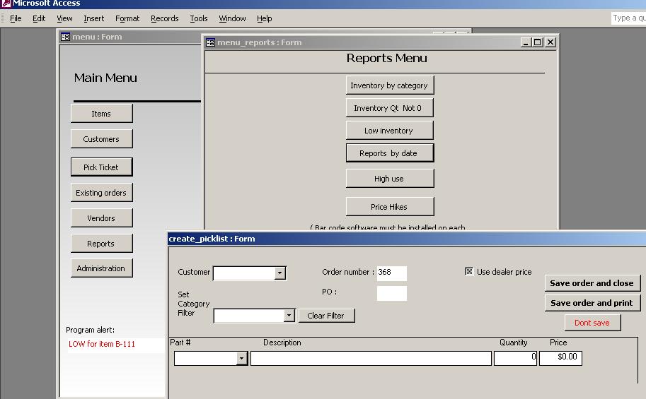Close the menu_reports form window
646x399 pixels.
[550, 42]
